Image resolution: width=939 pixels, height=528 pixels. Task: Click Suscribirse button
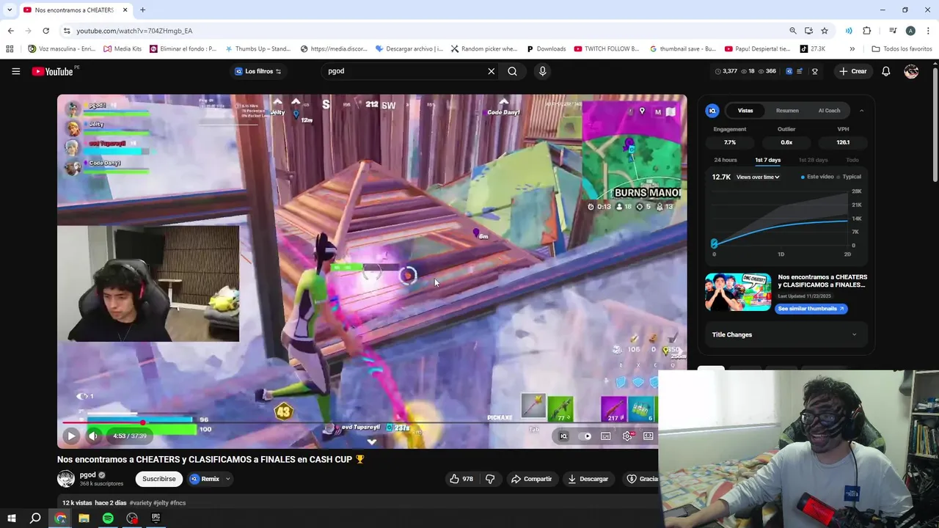(159, 479)
